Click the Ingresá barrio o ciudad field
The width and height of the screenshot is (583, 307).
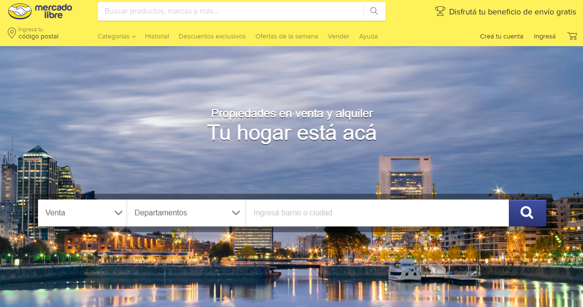tap(377, 213)
